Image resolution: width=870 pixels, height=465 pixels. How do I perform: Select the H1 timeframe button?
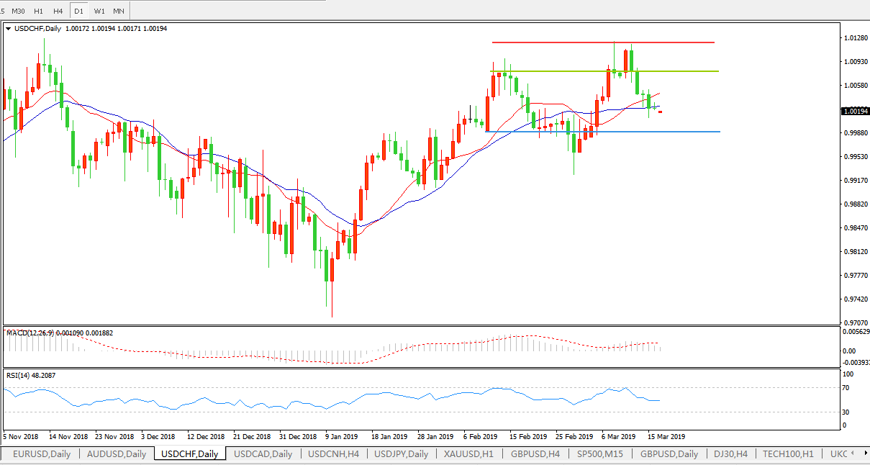(x=38, y=12)
